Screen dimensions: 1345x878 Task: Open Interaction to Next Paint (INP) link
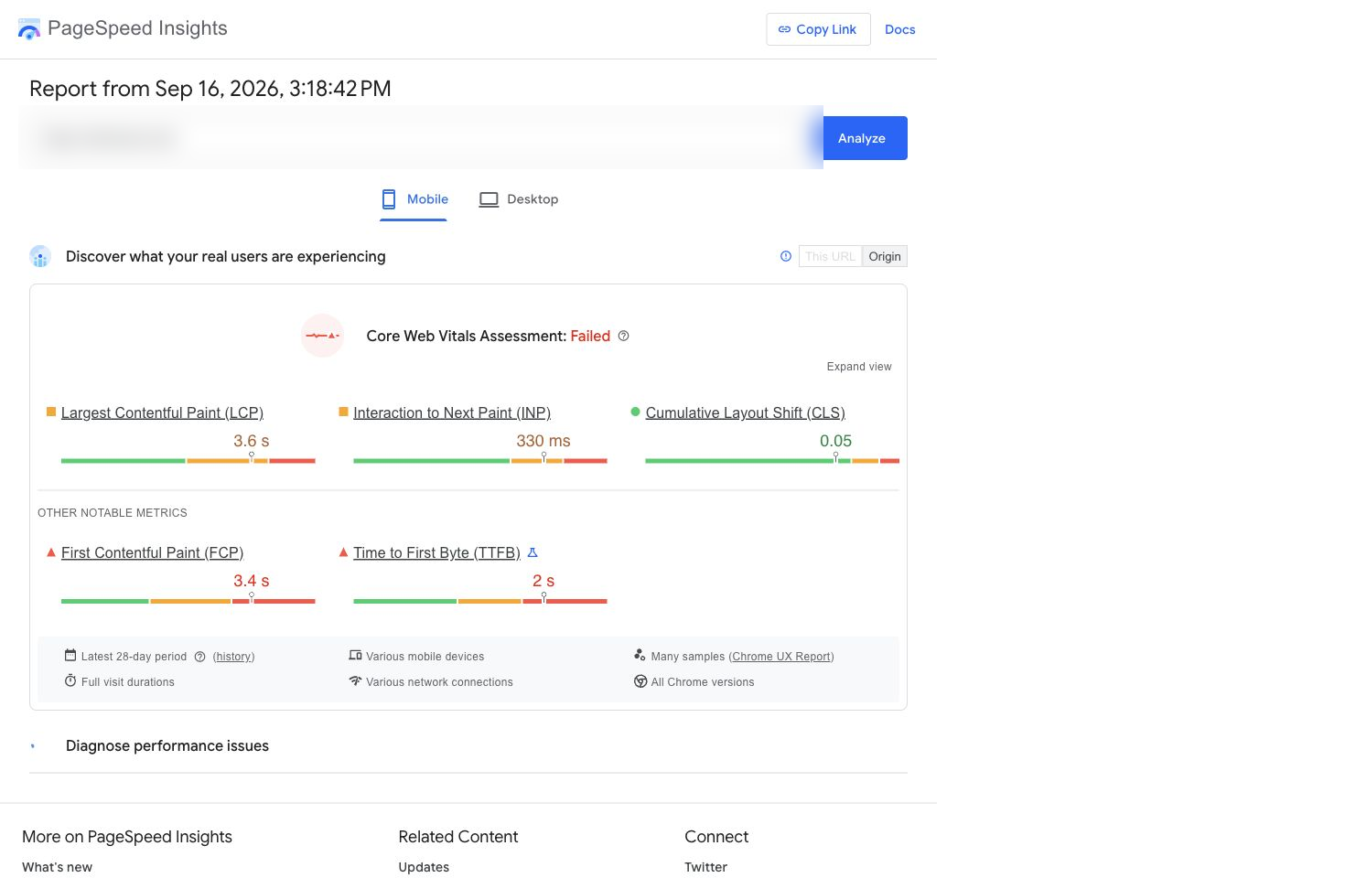452,412
